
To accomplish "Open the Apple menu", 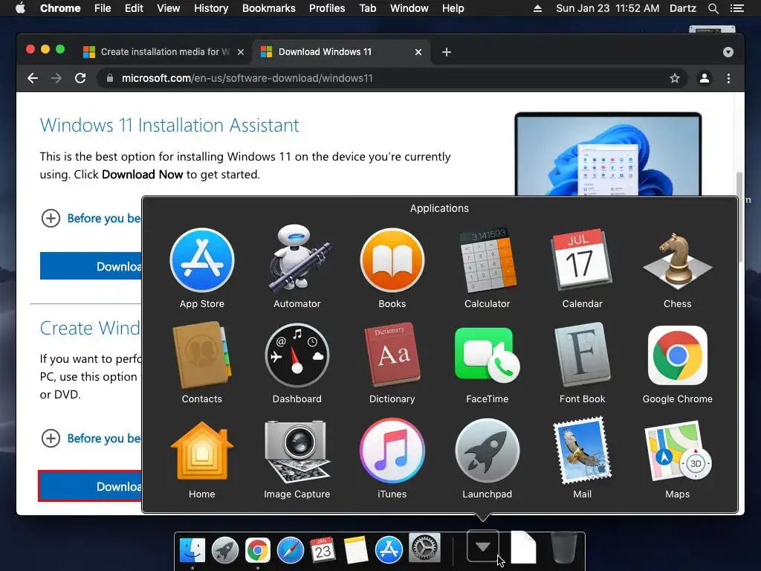I will (20, 8).
